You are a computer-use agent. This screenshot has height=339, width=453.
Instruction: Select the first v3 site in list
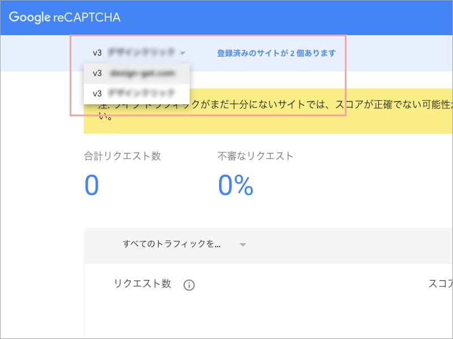pyautogui.click(x=136, y=73)
